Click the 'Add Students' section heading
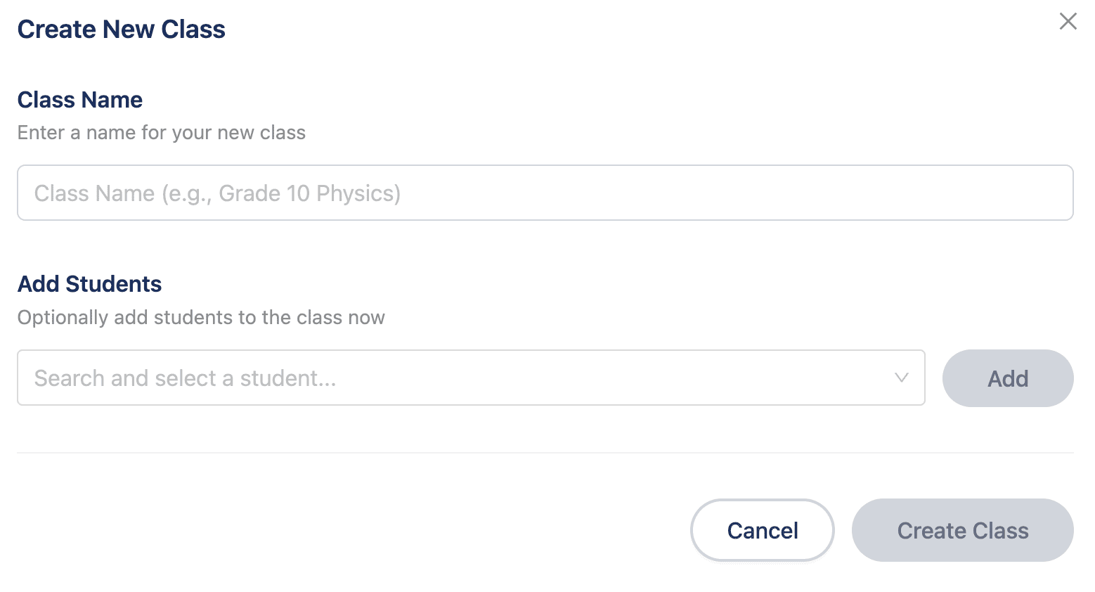 click(x=89, y=284)
